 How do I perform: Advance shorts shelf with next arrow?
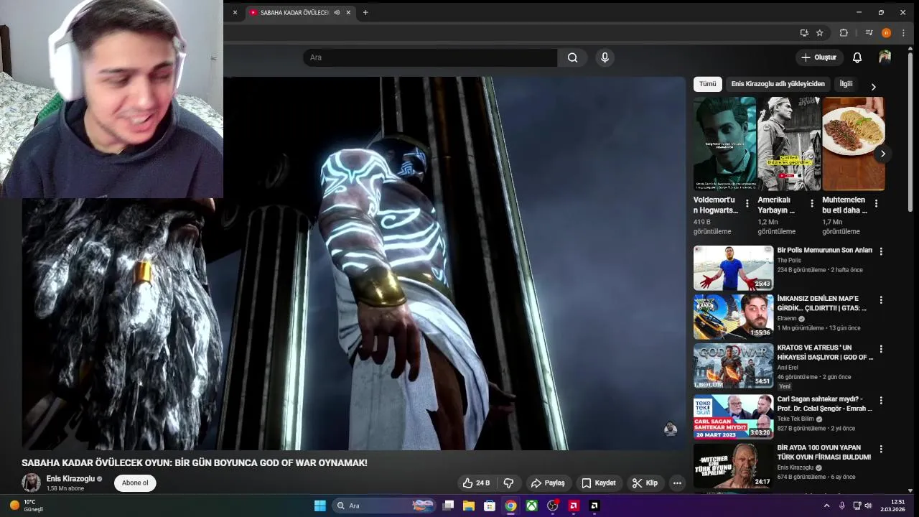click(882, 154)
